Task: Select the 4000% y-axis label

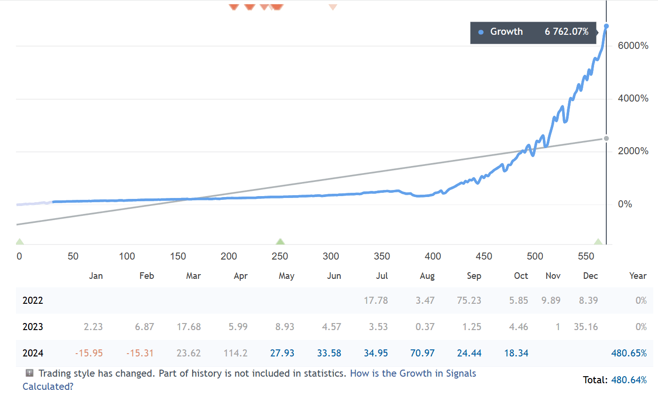Action: [634, 98]
